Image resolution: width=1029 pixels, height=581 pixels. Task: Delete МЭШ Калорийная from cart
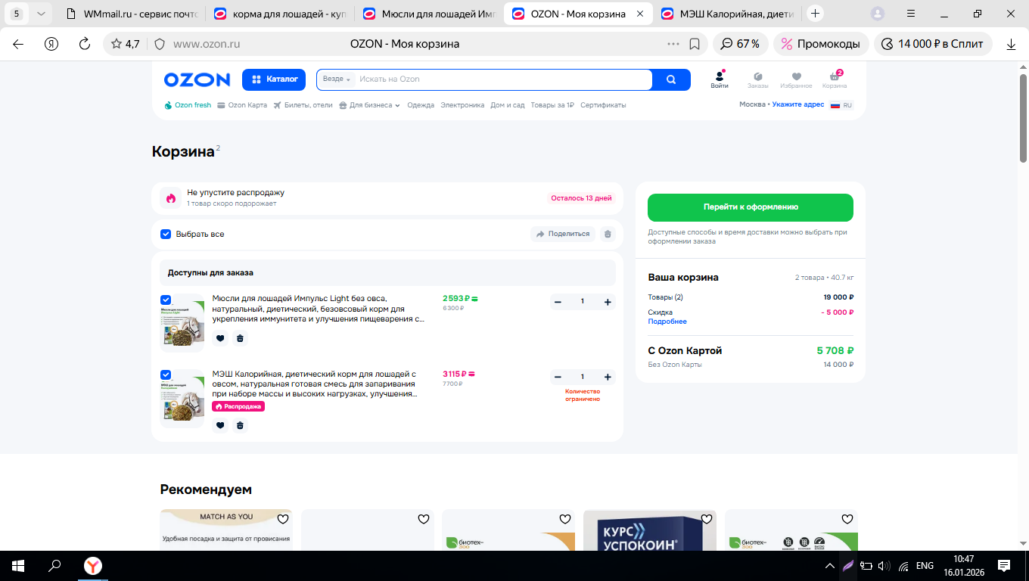[x=240, y=425]
